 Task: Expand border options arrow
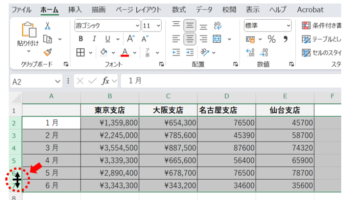(90, 52)
